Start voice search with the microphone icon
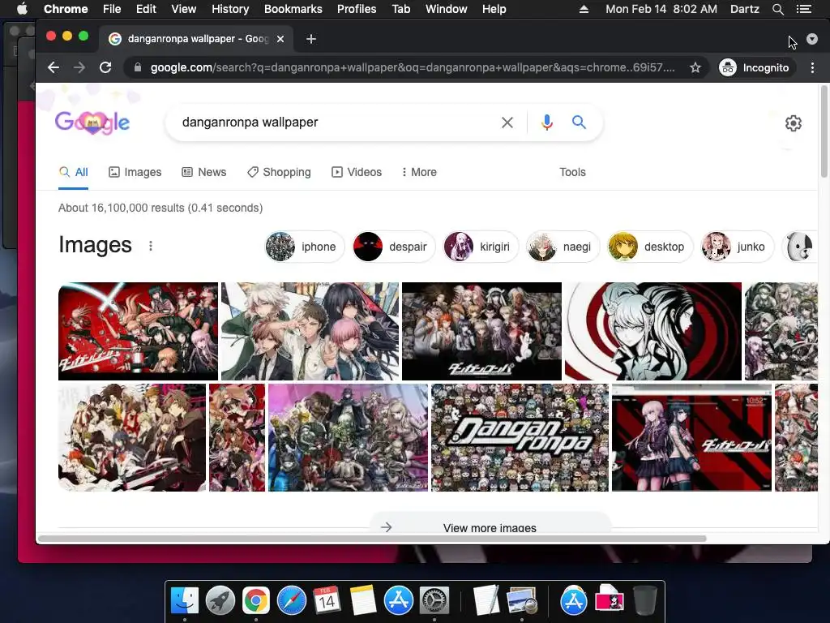The width and height of the screenshot is (830, 623). (547, 122)
